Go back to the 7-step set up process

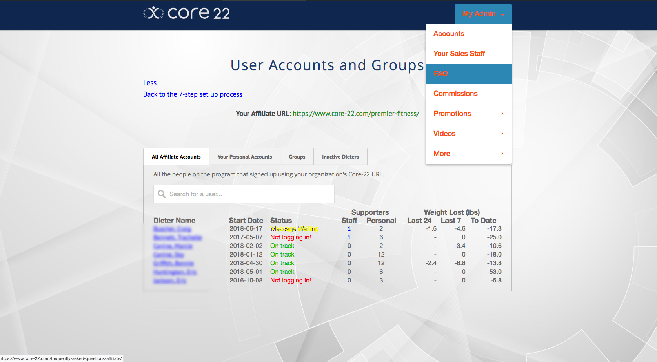click(x=193, y=94)
